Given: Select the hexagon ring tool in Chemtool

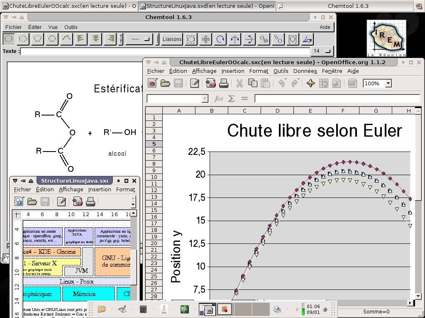Looking at the screenshot, I should tap(9, 39).
